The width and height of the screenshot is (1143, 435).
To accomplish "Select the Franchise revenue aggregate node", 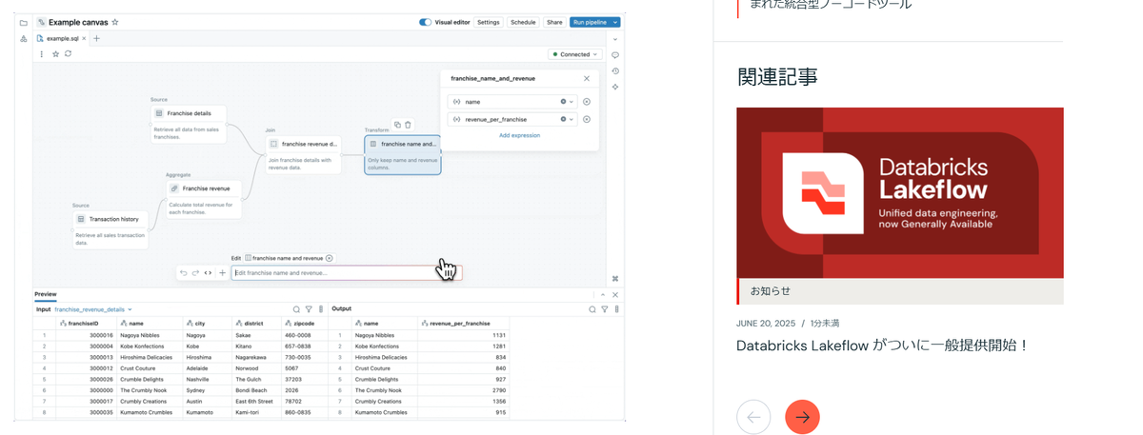I will click(204, 199).
